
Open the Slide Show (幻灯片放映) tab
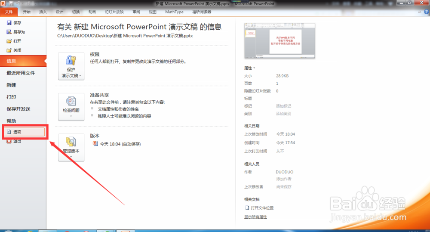coord(114,12)
